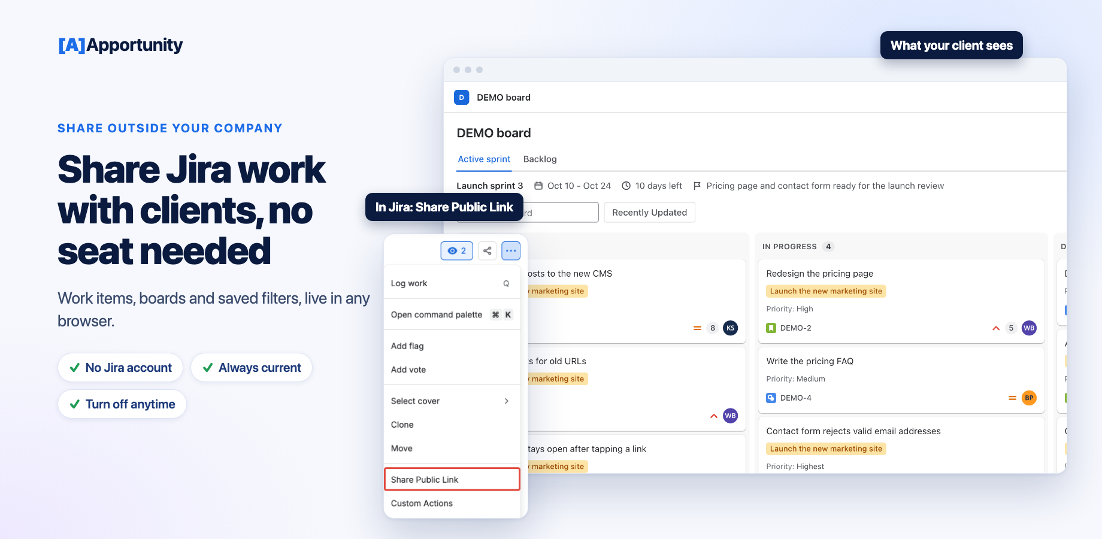Click the DEMO-2 story type icon
This screenshot has width=1102, height=539.
click(x=771, y=328)
